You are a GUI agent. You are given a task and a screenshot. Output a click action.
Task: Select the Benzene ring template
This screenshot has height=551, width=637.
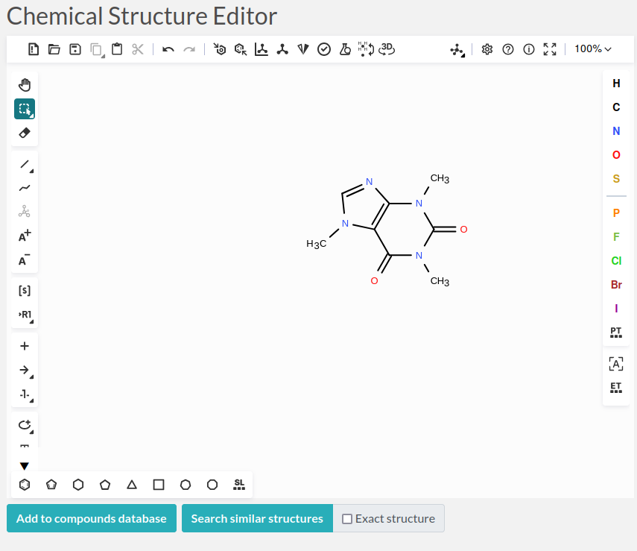click(25, 485)
